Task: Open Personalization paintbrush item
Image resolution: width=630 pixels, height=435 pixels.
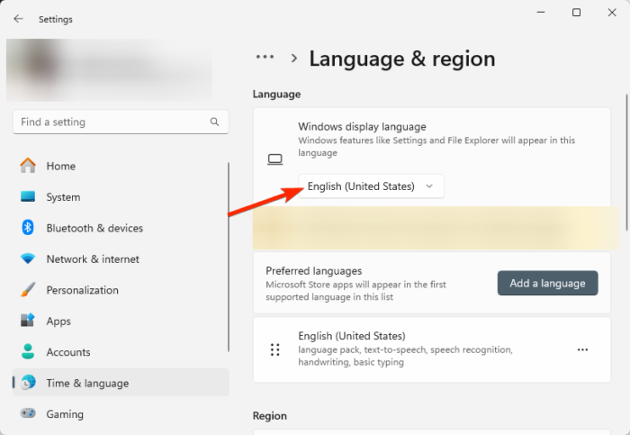Action: [28, 290]
